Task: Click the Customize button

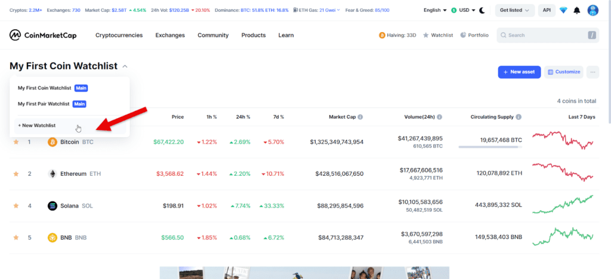Action: tap(563, 72)
